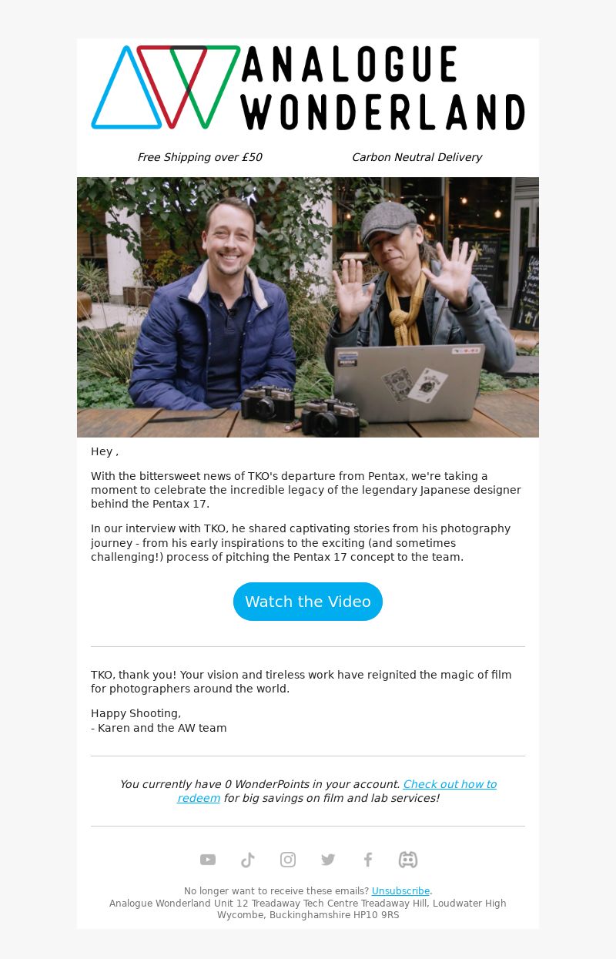Open the Facebook icon in footer
Image resolution: width=616 pixels, height=959 pixels.
(x=368, y=860)
